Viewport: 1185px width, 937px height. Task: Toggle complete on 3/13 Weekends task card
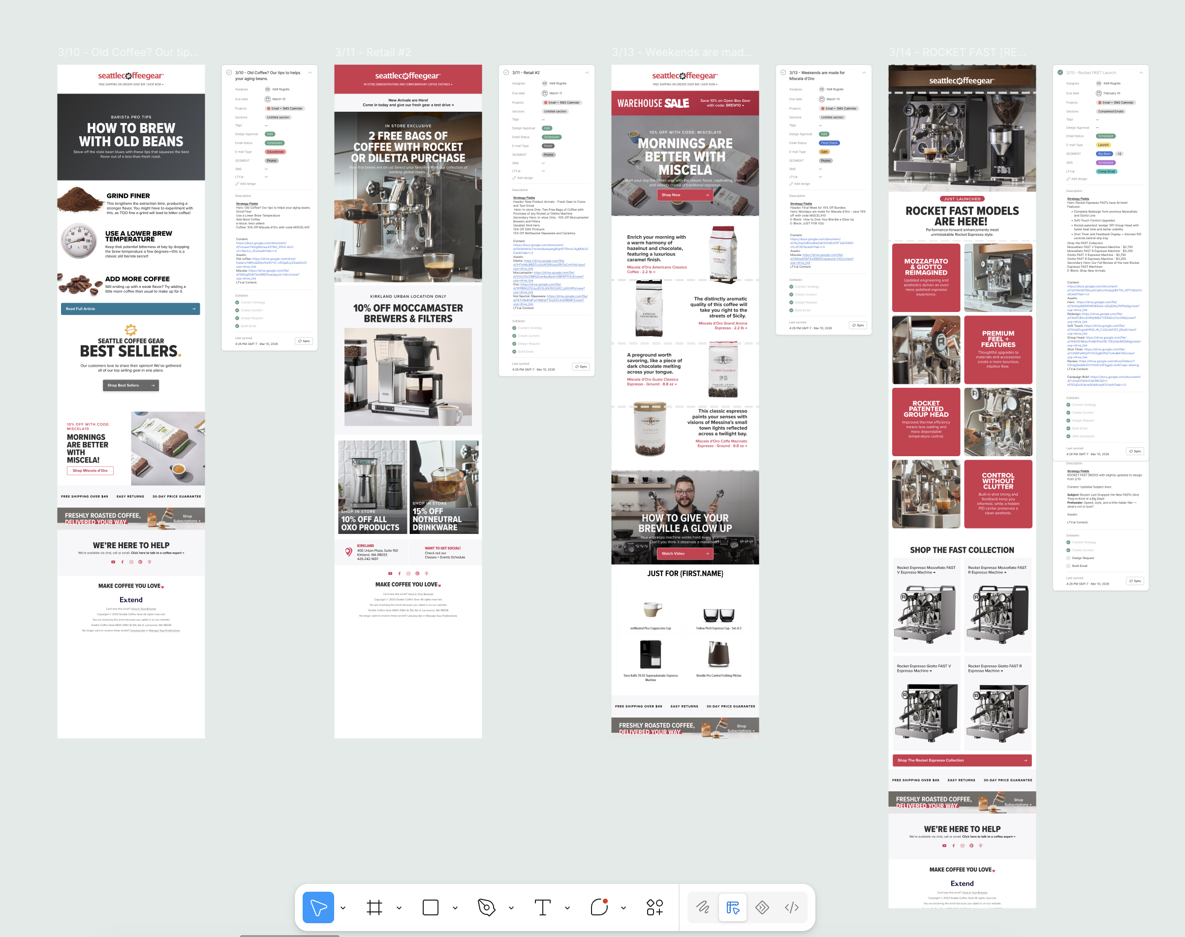[x=783, y=72]
